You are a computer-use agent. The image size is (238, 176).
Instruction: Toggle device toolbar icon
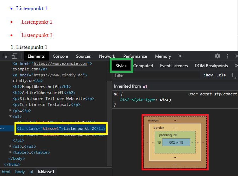coord(14,56)
